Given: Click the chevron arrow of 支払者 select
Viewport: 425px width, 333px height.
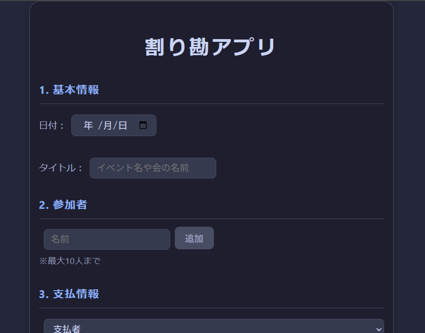Looking at the screenshot, I should click(379, 329).
